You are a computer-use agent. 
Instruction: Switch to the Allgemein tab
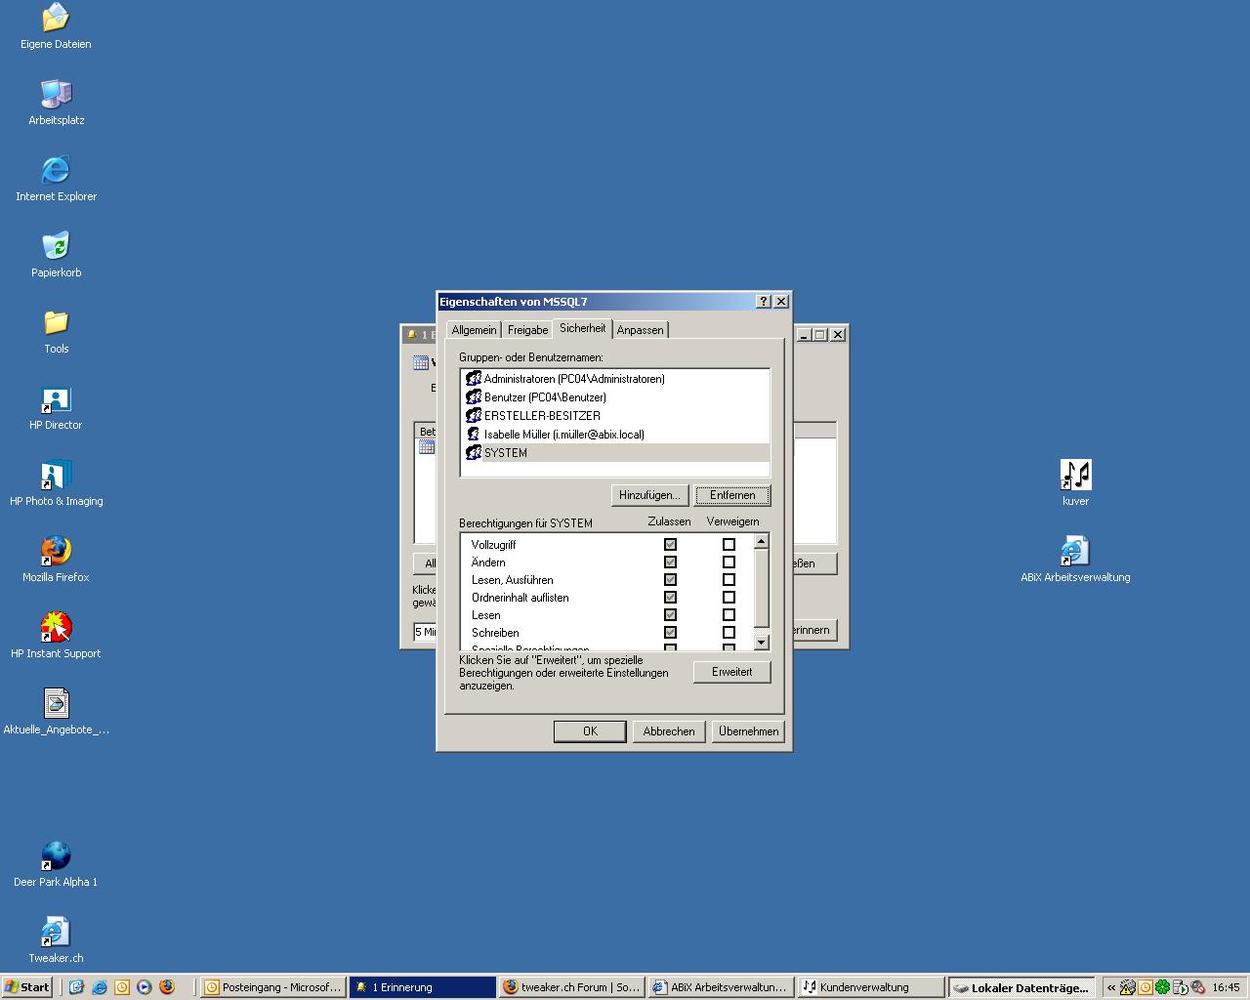[x=474, y=330]
